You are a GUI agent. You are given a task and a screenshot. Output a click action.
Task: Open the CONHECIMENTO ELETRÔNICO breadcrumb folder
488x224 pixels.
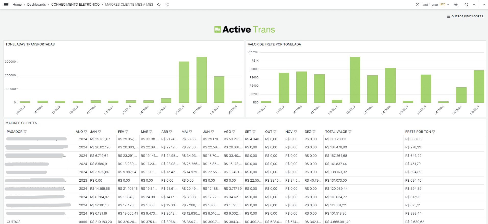[75, 5]
